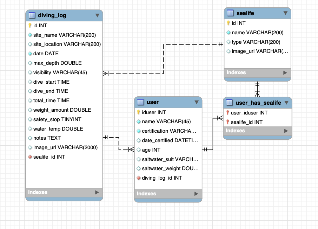Click diamond icon beside type VARCHAR(200)
318x229 pixels.
point(228,42)
